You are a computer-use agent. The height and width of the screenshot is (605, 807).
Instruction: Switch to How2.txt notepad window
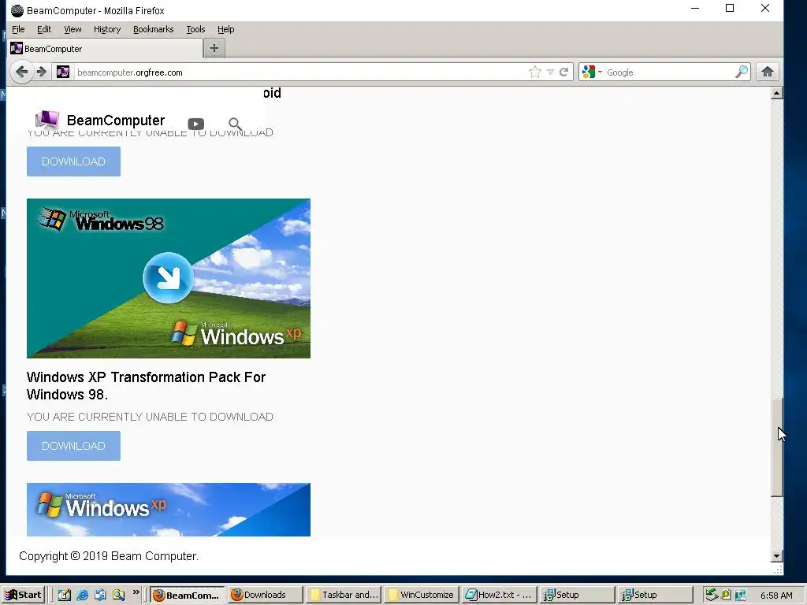pos(499,595)
